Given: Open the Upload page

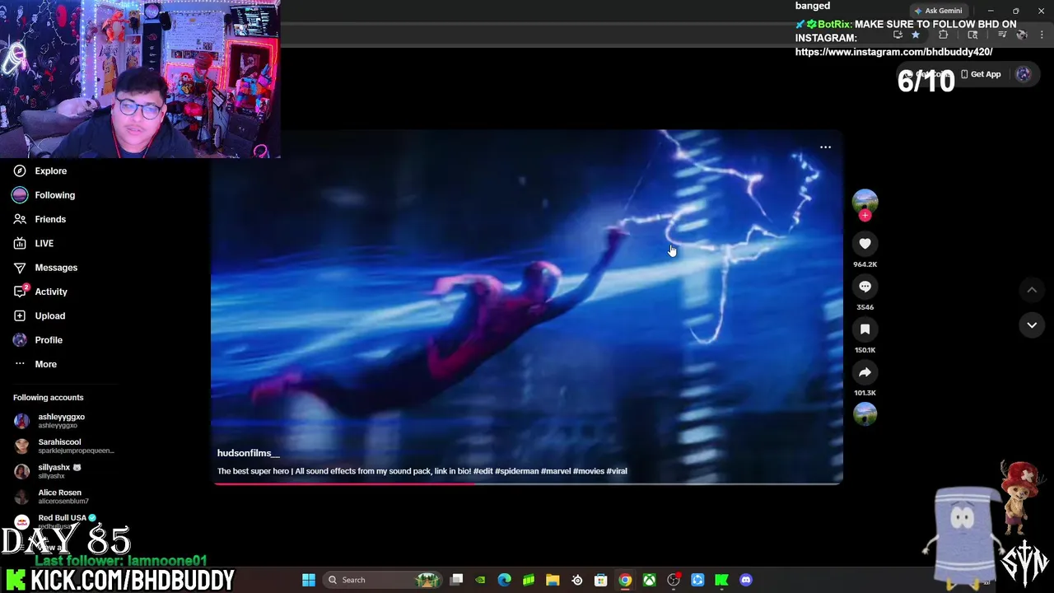Looking at the screenshot, I should (x=40, y=315).
